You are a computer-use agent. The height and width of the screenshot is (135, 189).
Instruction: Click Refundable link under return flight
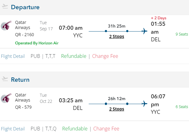click(x=74, y=129)
